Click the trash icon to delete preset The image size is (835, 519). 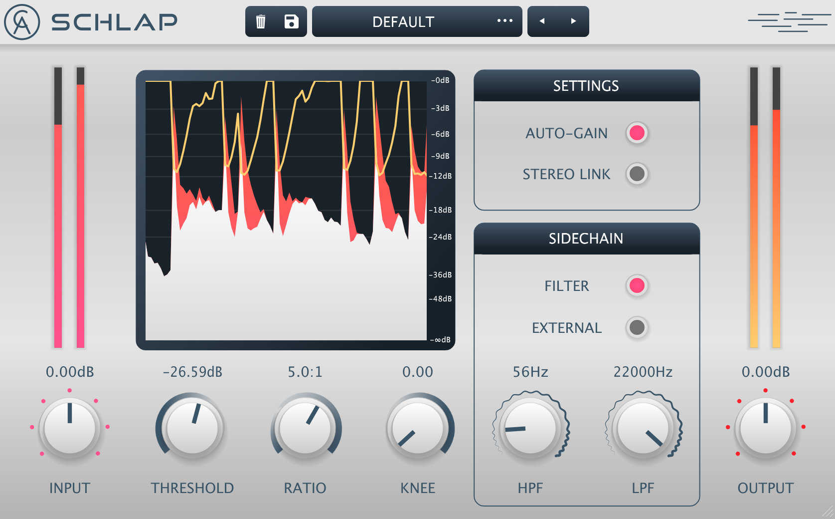[x=261, y=21]
